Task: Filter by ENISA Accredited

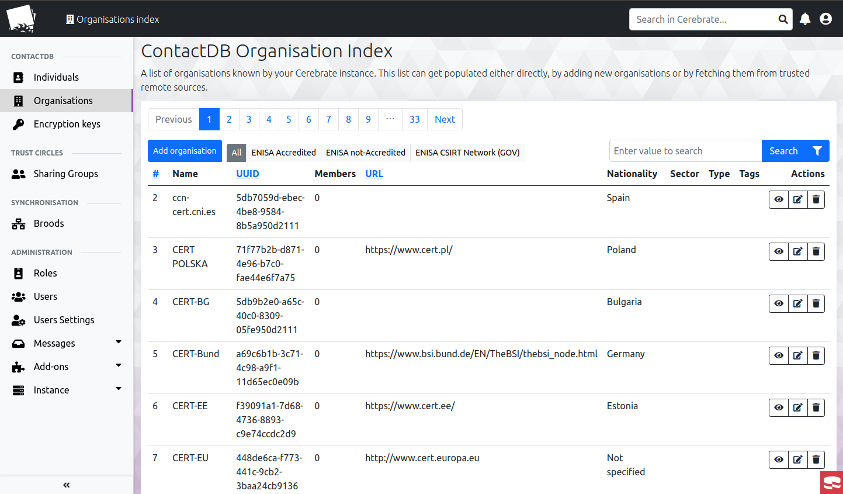Action: 283,153
